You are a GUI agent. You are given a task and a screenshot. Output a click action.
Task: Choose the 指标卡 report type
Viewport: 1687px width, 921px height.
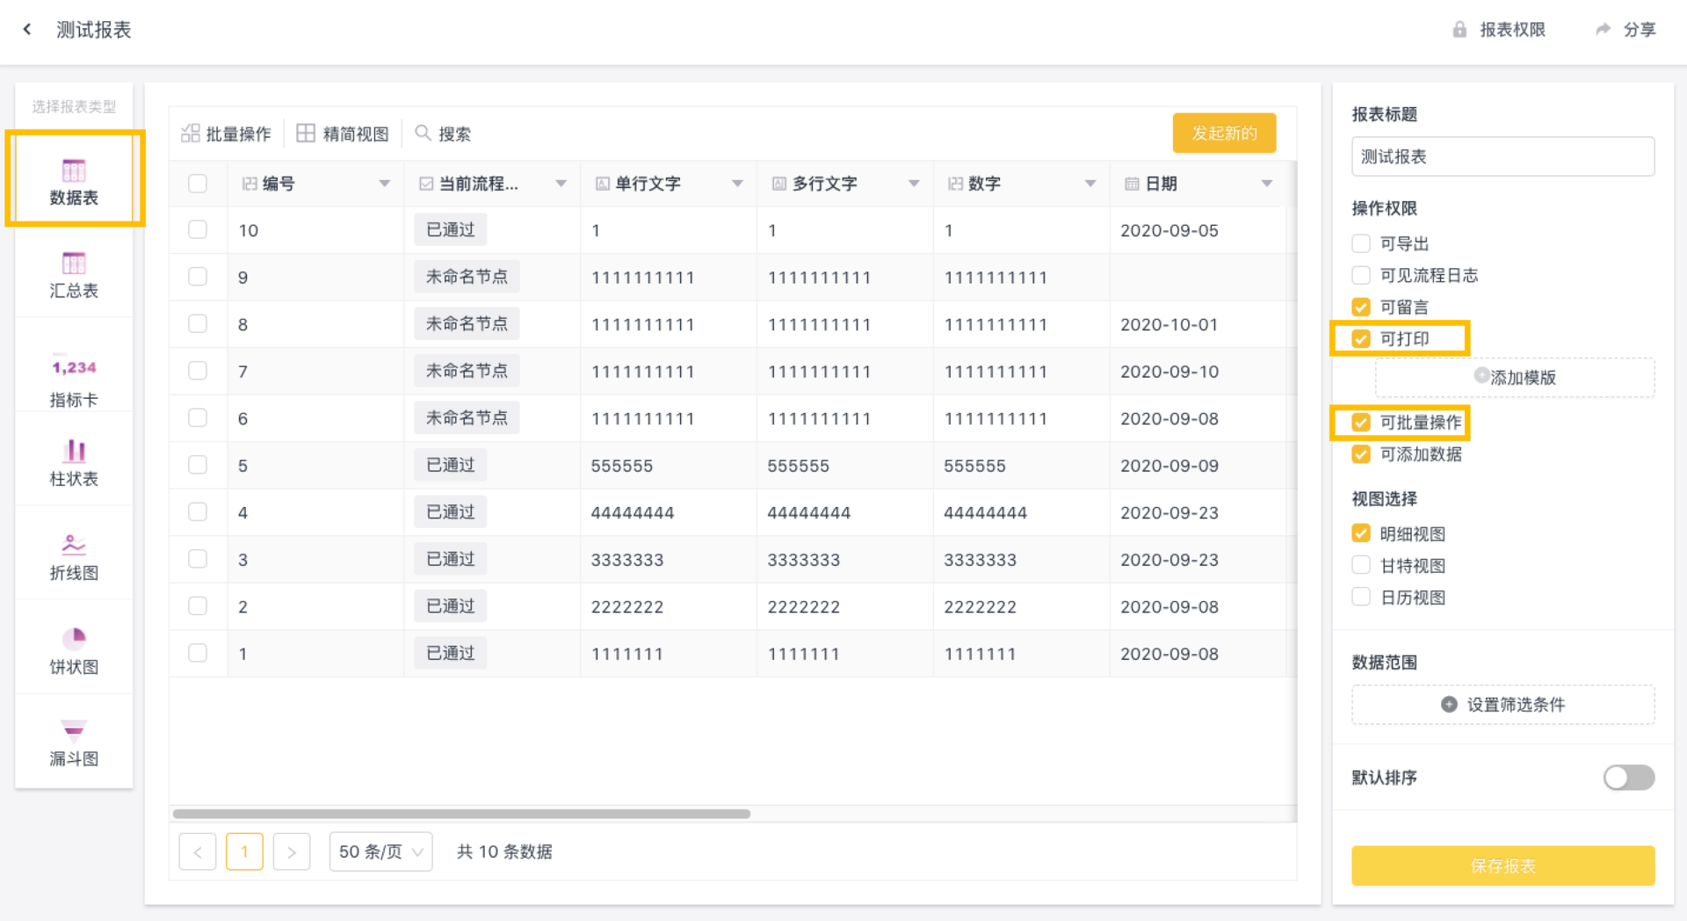(x=74, y=381)
